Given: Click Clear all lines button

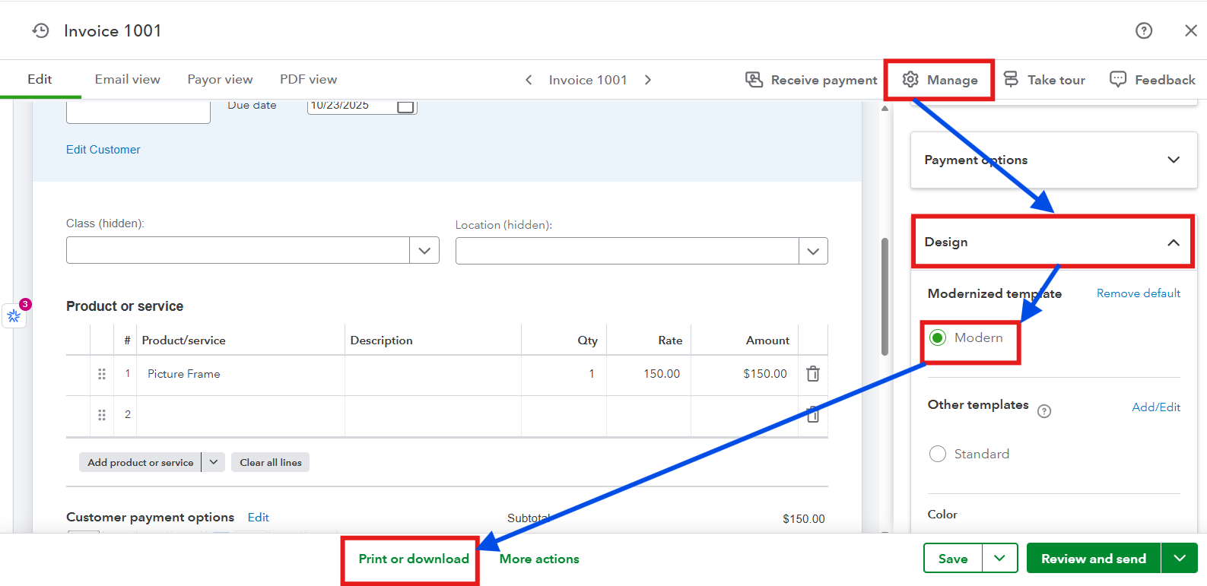Looking at the screenshot, I should point(271,462).
